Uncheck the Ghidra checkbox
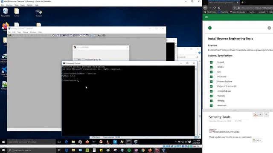The height and width of the screenshot is (153, 273). (211, 67)
